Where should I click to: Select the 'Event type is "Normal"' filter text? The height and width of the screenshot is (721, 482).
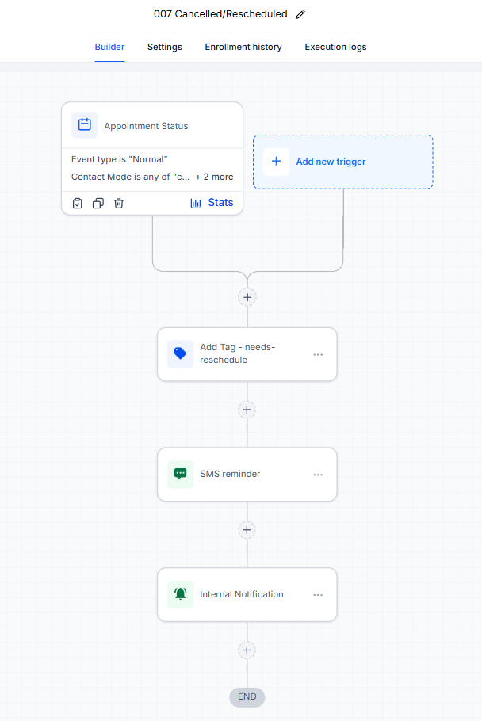pyautogui.click(x=120, y=159)
